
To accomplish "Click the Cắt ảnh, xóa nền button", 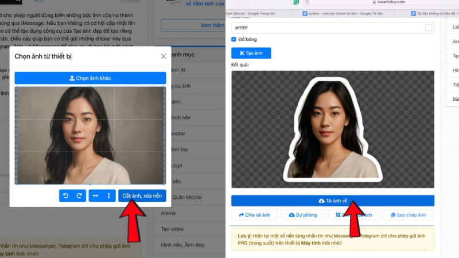I will click(x=142, y=196).
